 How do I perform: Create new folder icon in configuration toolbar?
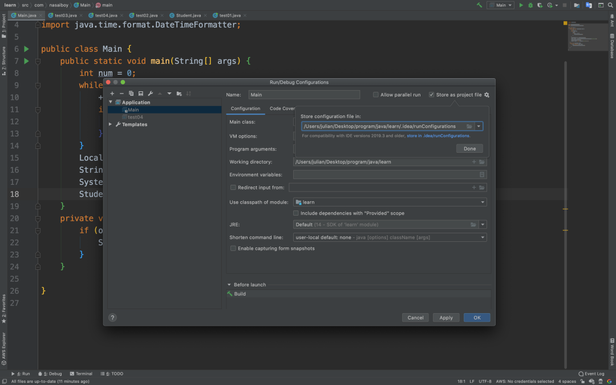pyautogui.click(x=179, y=93)
